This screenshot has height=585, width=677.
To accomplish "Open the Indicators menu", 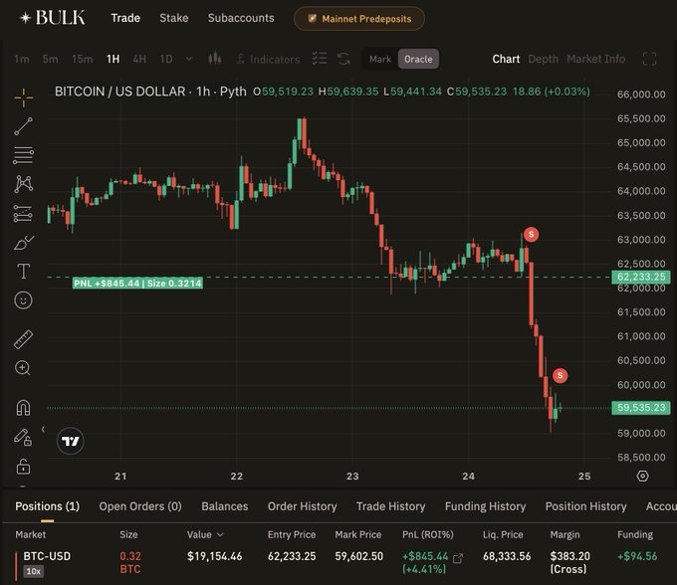I will coord(268,59).
